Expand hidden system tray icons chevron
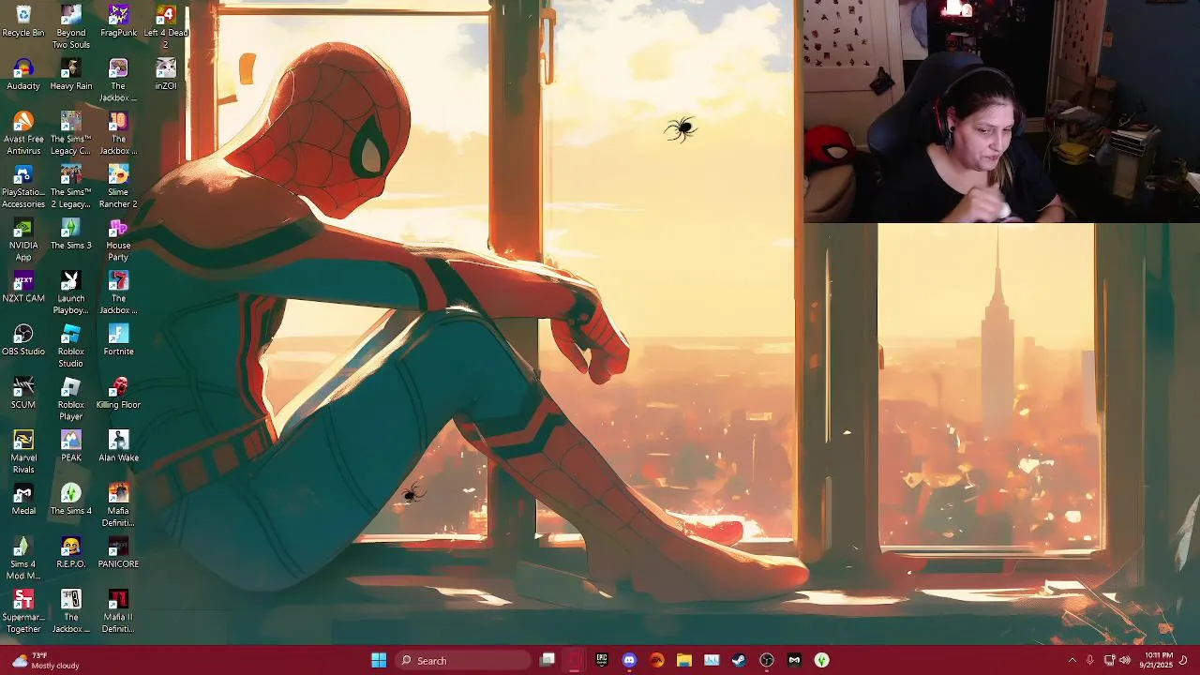The image size is (1200, 675). (1072, 660)
